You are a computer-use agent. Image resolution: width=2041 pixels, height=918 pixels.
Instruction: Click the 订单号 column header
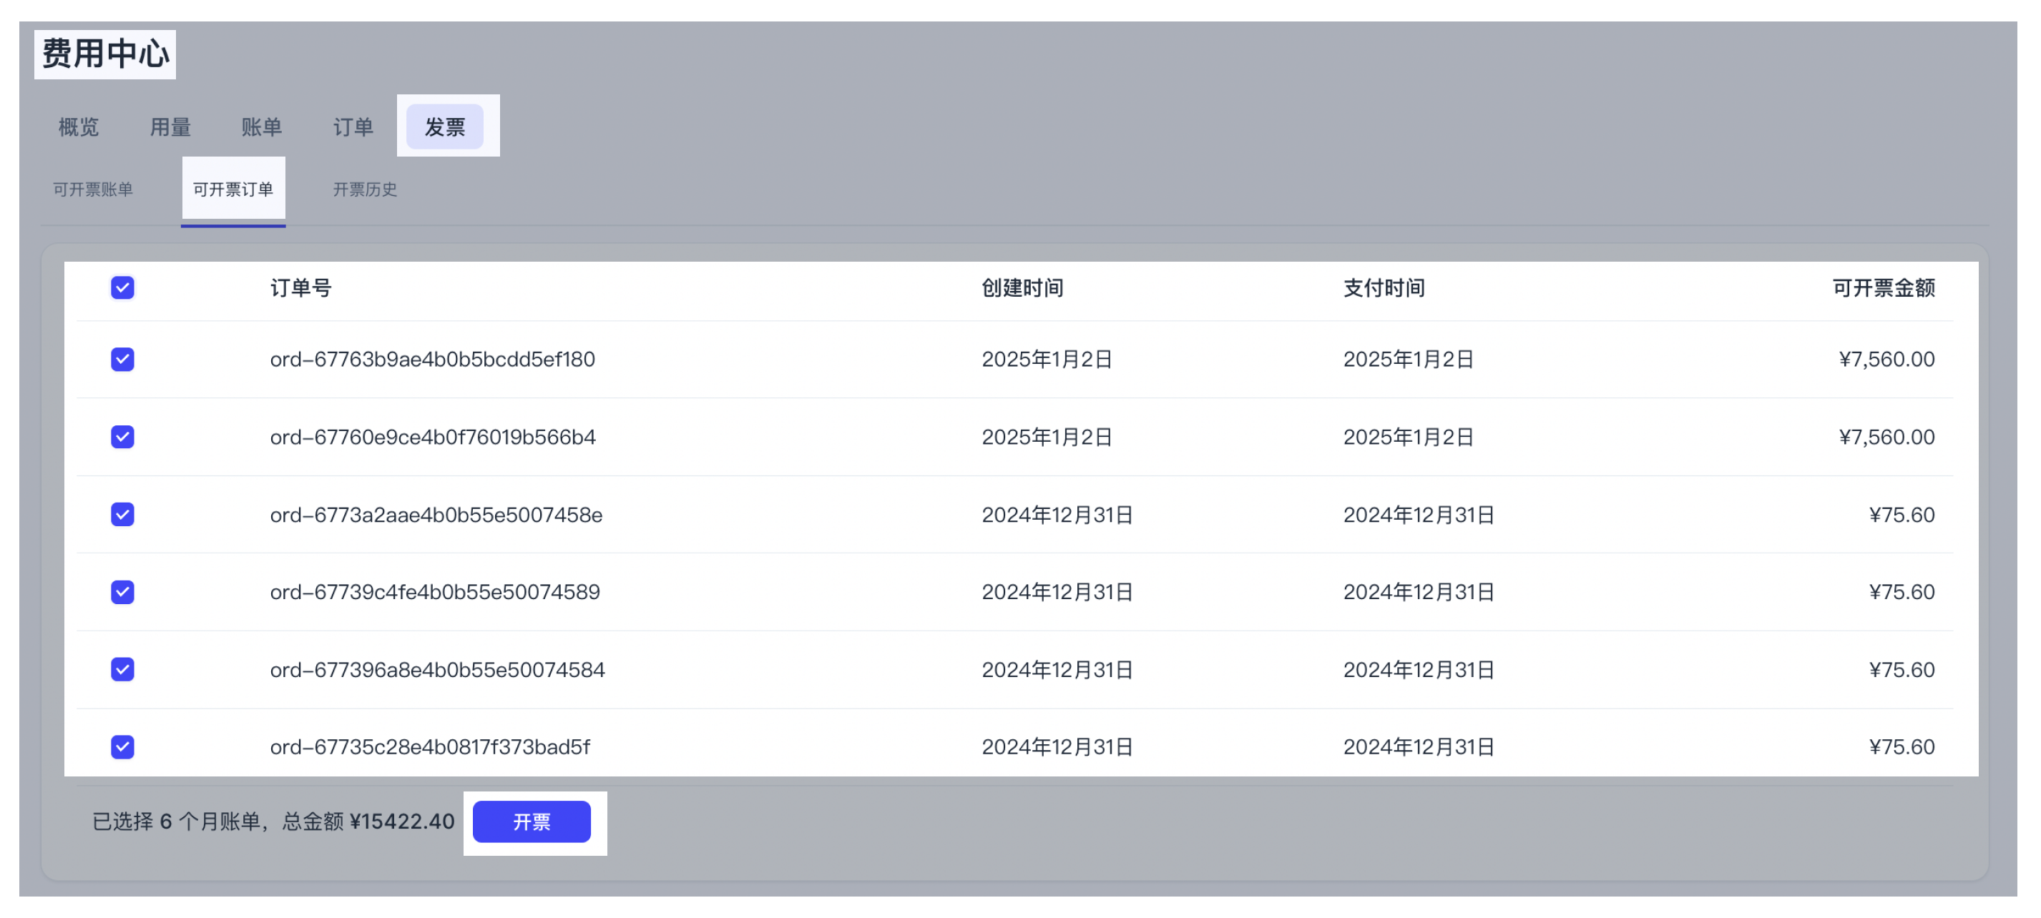(300, 288)
